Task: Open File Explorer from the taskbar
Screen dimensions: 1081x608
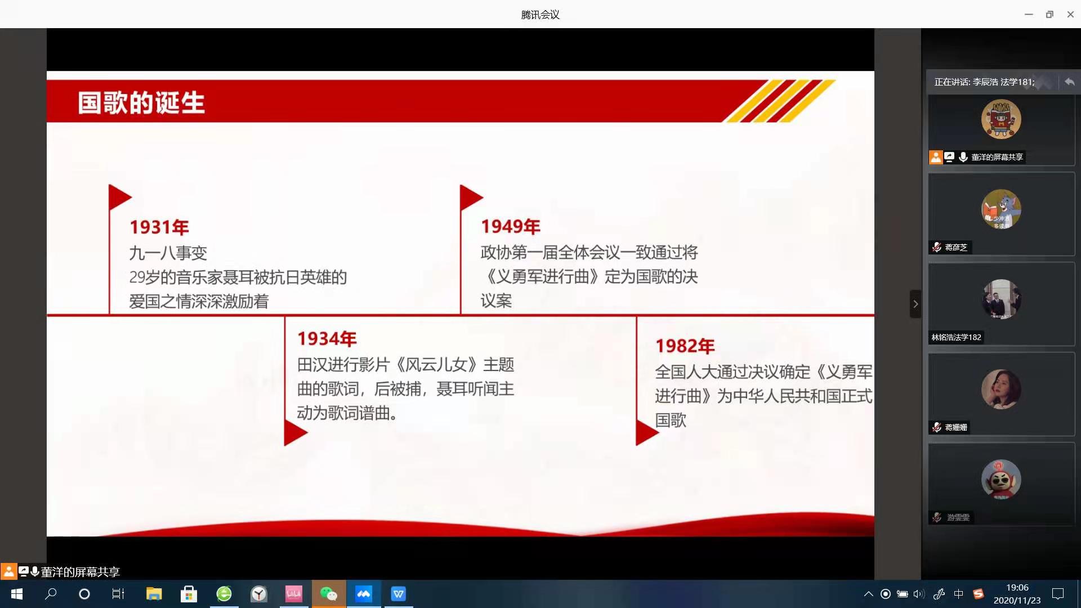Action: pyautogui.click(x=154, y=594)
